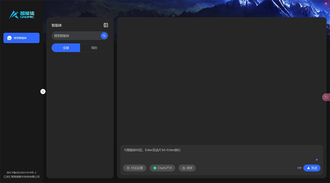Click the floating translate icon on right edge
330x183 pixels.
(326, 97)
